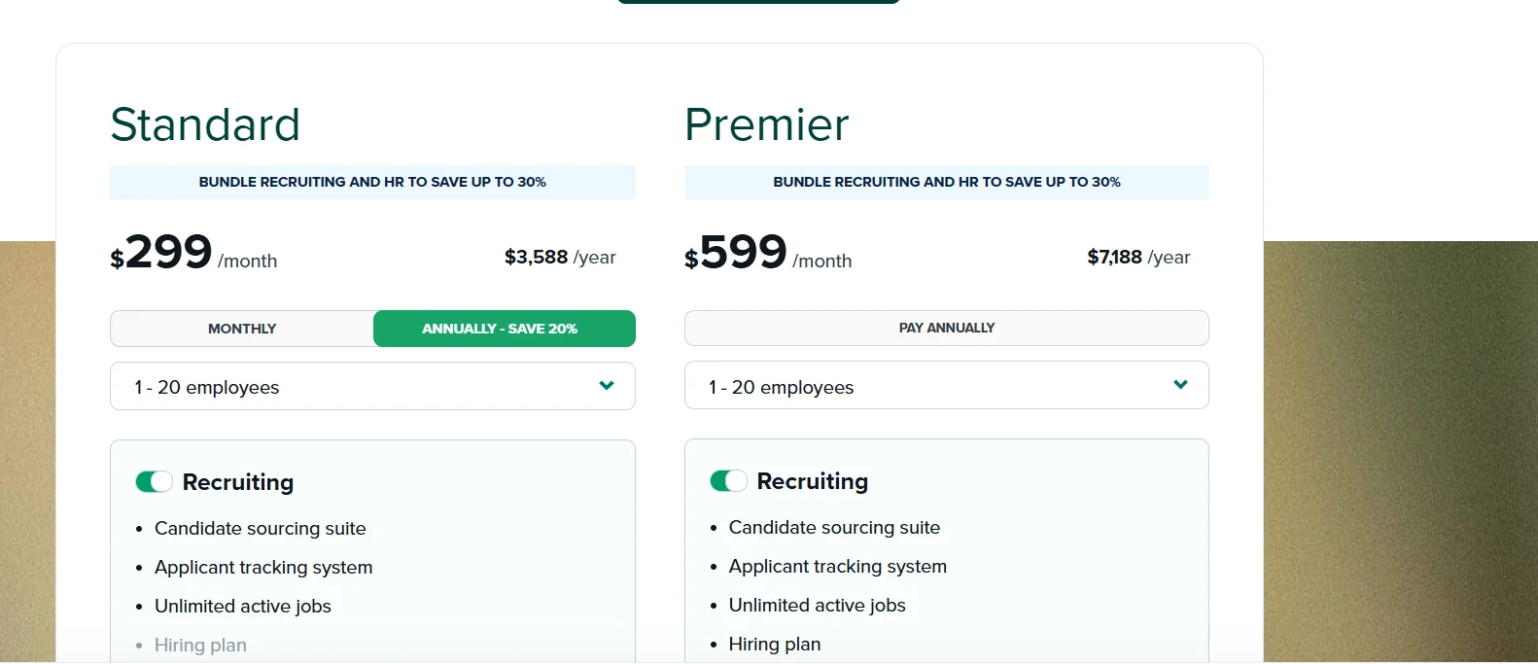Click Premier plan bundle savings banner
Screen dimensions: 1538x664
[946, 182]
